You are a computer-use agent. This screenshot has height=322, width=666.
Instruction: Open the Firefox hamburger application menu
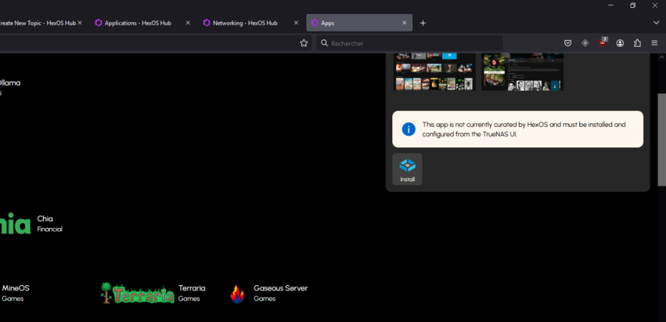pos(655,43)
